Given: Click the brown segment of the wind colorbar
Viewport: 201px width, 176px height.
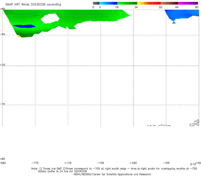Looking at the screenshot, I should point(169,3).
